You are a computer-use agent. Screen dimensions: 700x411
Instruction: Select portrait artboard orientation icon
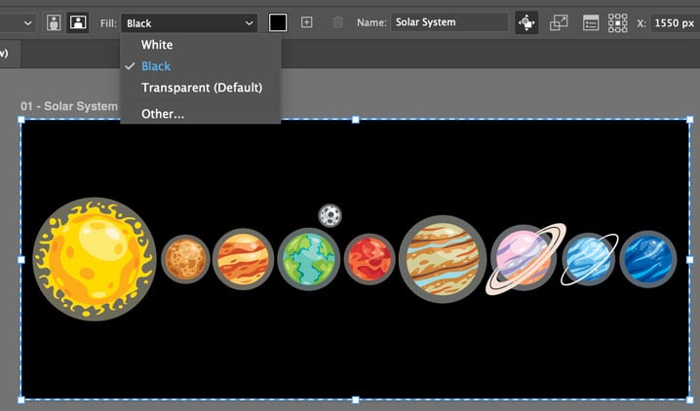[x=53, y=22]
